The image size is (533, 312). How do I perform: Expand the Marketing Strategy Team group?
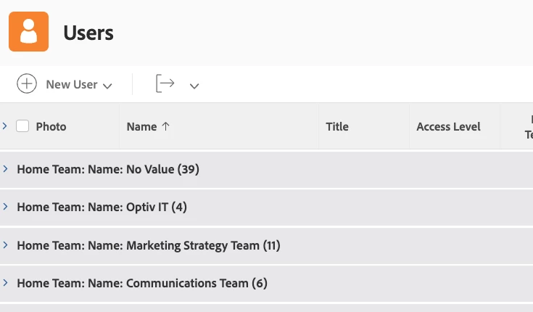pyautogui.click(x=5, y=245)
